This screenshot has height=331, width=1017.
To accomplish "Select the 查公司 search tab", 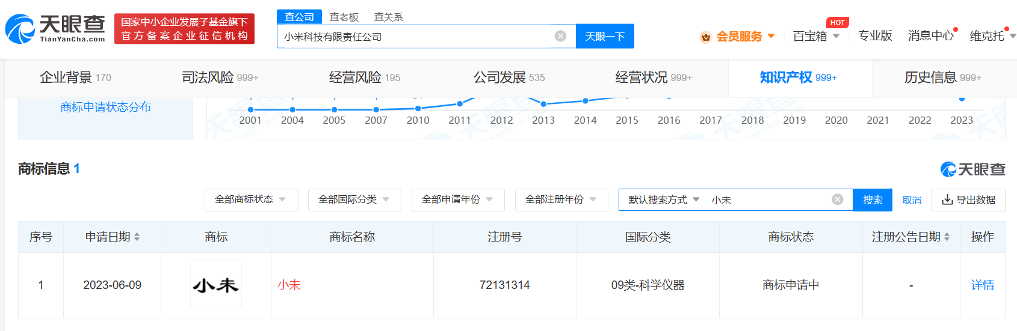I will (x=299, y=17).
